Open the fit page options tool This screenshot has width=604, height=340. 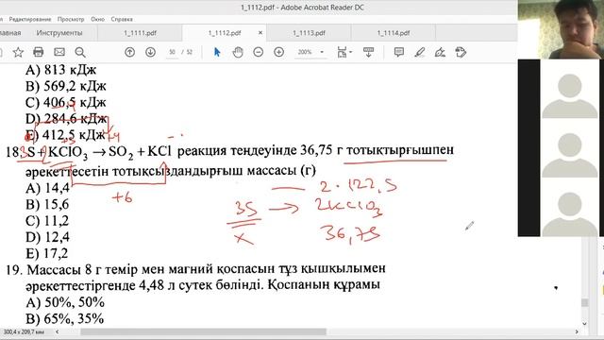point(344,52)
